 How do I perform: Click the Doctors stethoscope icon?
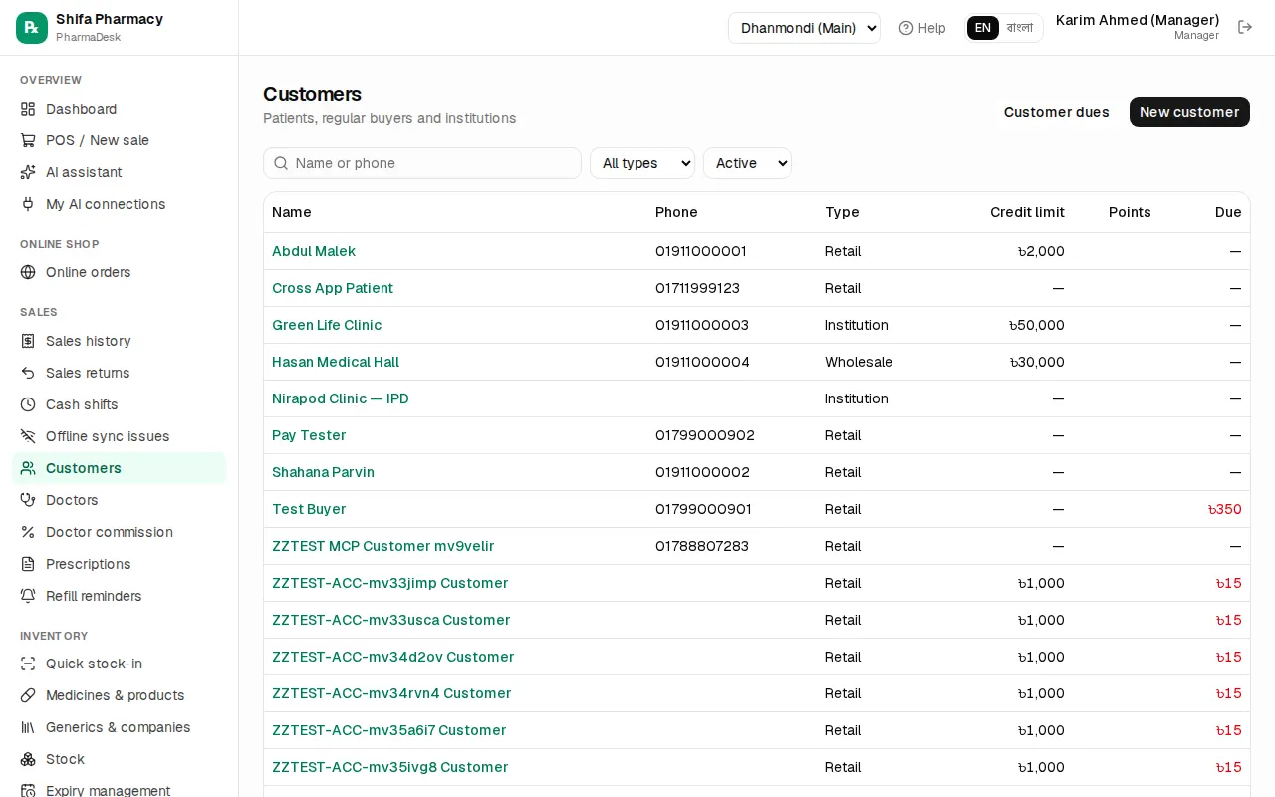(28, 500)
